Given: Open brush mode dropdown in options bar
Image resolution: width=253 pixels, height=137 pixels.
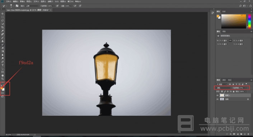Looking at the screenshot, I should [32, 6].
